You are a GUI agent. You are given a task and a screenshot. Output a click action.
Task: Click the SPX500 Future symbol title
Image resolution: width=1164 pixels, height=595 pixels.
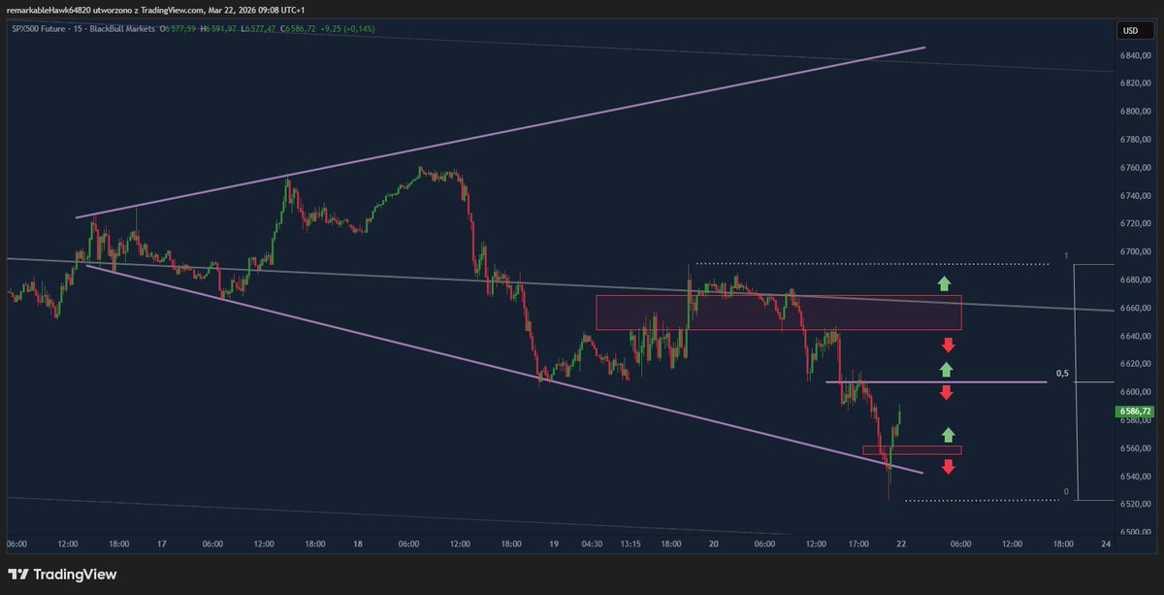(x=38, y=31)
